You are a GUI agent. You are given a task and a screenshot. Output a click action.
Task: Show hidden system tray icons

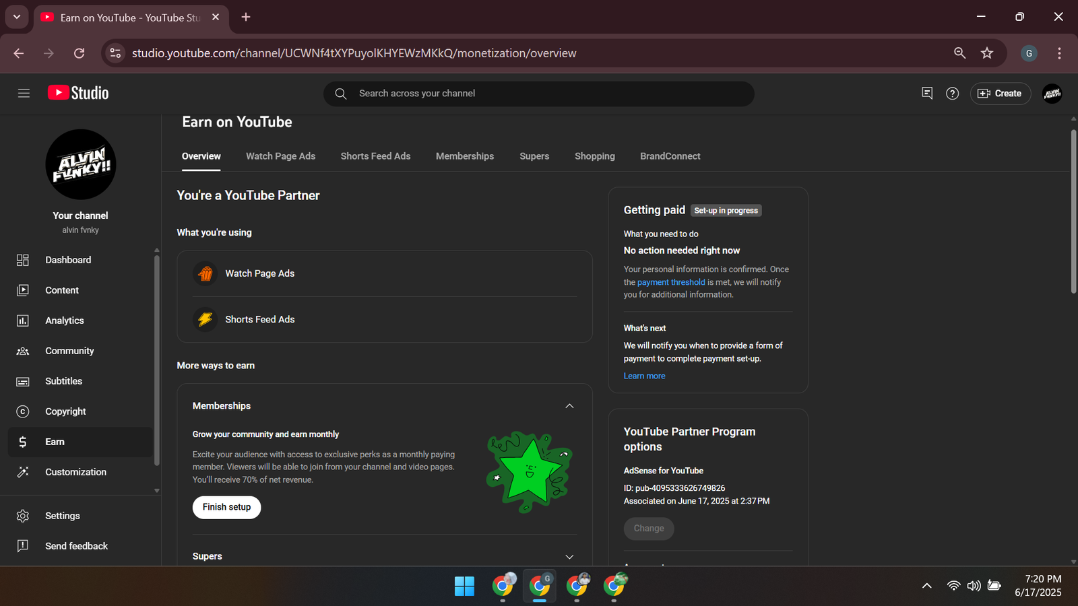(x=927, y=586)
